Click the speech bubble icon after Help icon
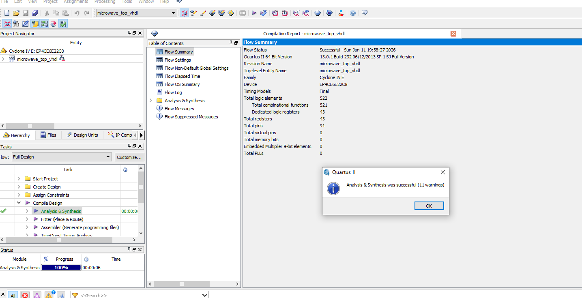The image size is (582, 298). (x=365, y=13)
